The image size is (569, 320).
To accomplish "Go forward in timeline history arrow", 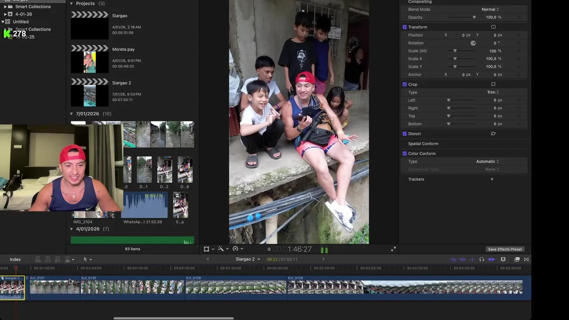I will [323, 259].
